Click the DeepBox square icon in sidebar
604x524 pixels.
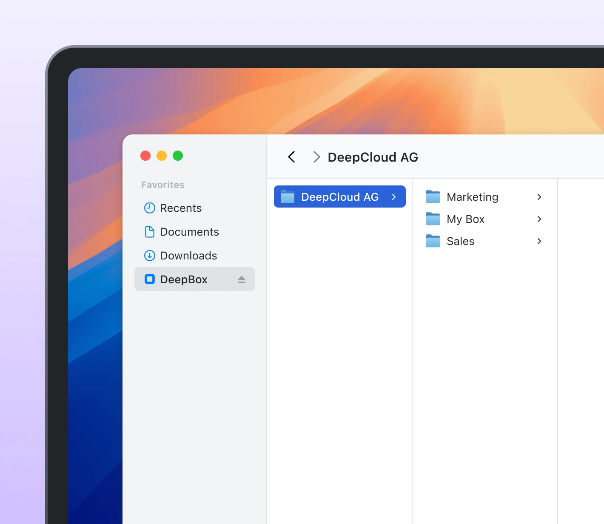click(x=150, y=279)
